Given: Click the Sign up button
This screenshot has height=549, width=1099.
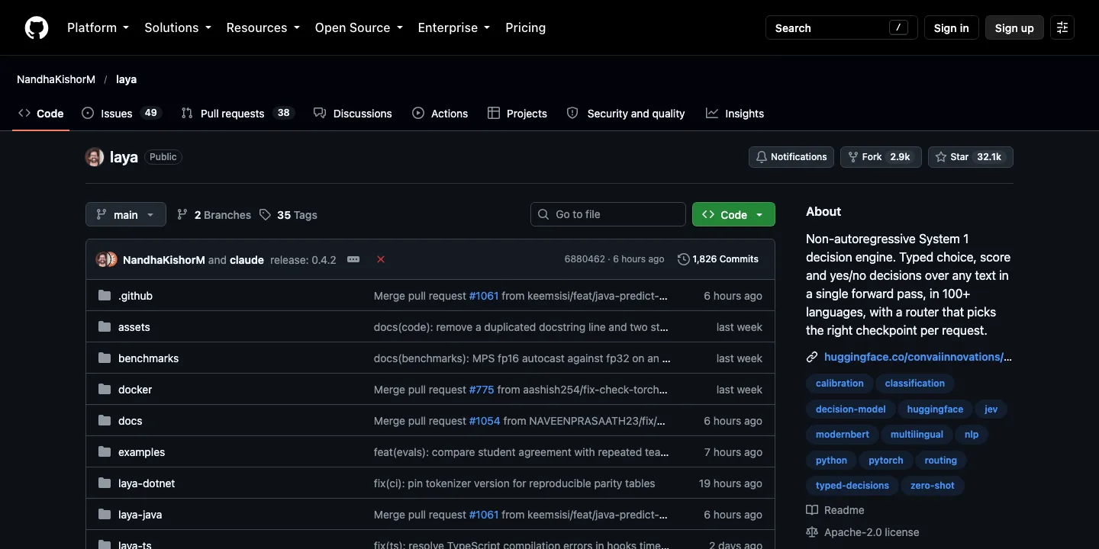Looking at the screenshot, I should (x=1014, y=27).
